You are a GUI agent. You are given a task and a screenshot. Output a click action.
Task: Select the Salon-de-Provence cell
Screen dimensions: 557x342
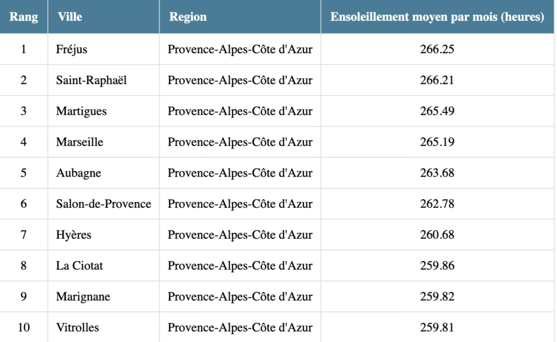(x=103, y=204)
